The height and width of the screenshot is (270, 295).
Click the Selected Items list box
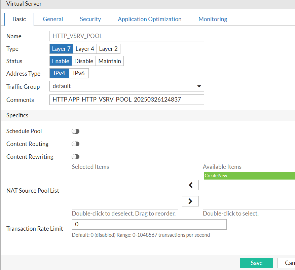point(125,190)
